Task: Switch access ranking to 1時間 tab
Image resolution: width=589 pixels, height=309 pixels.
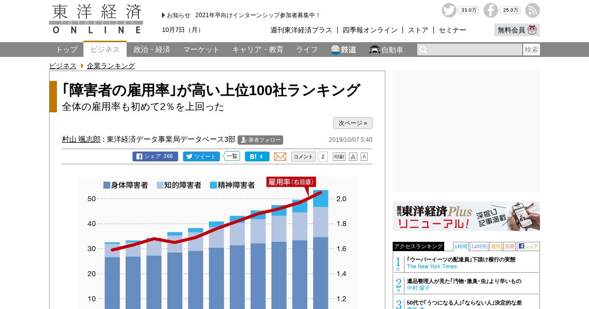Action: (x=460, y=246)
